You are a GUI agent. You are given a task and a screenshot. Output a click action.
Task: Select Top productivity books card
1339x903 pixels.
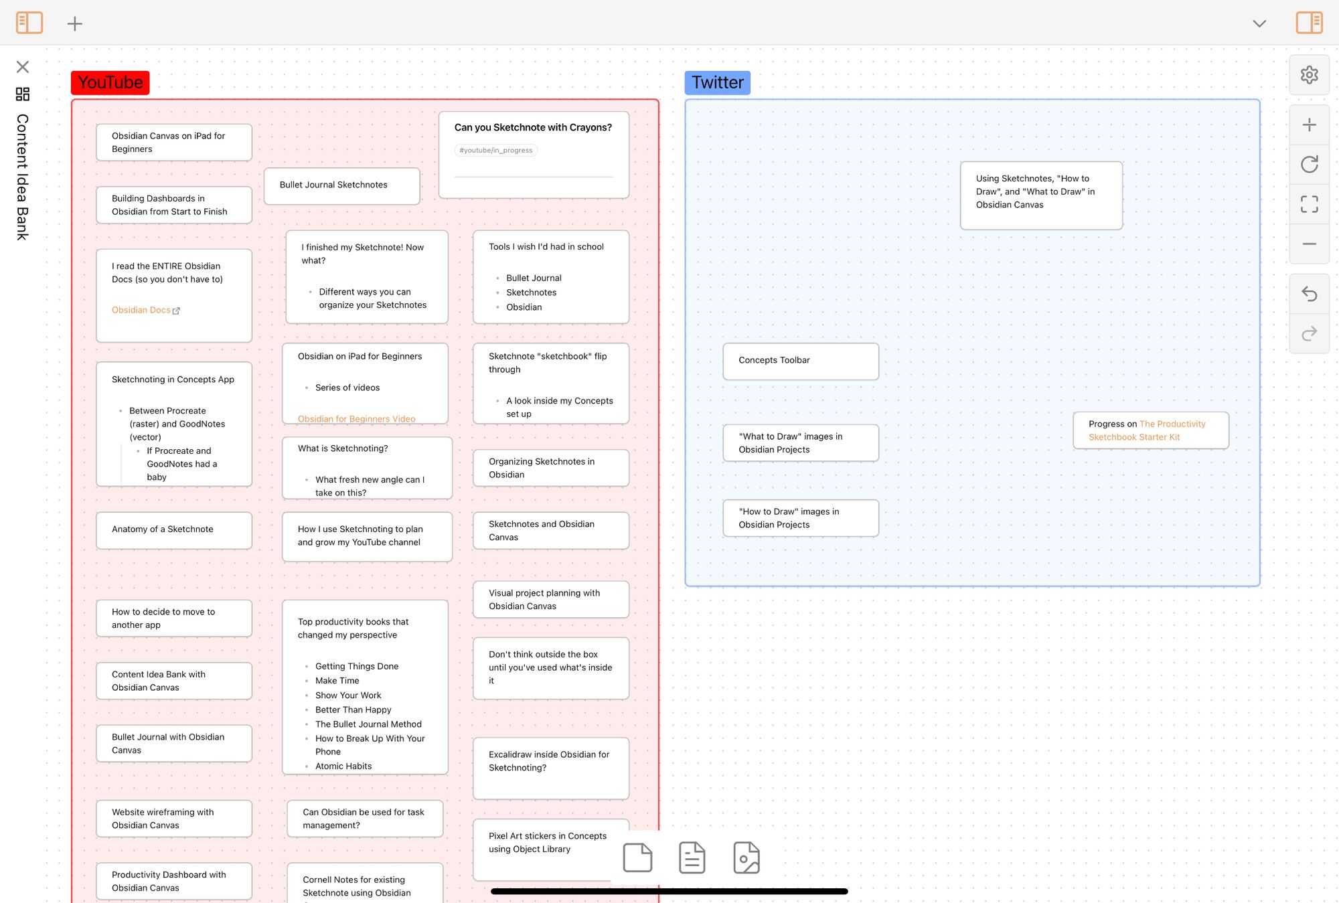tap(365, 687)
